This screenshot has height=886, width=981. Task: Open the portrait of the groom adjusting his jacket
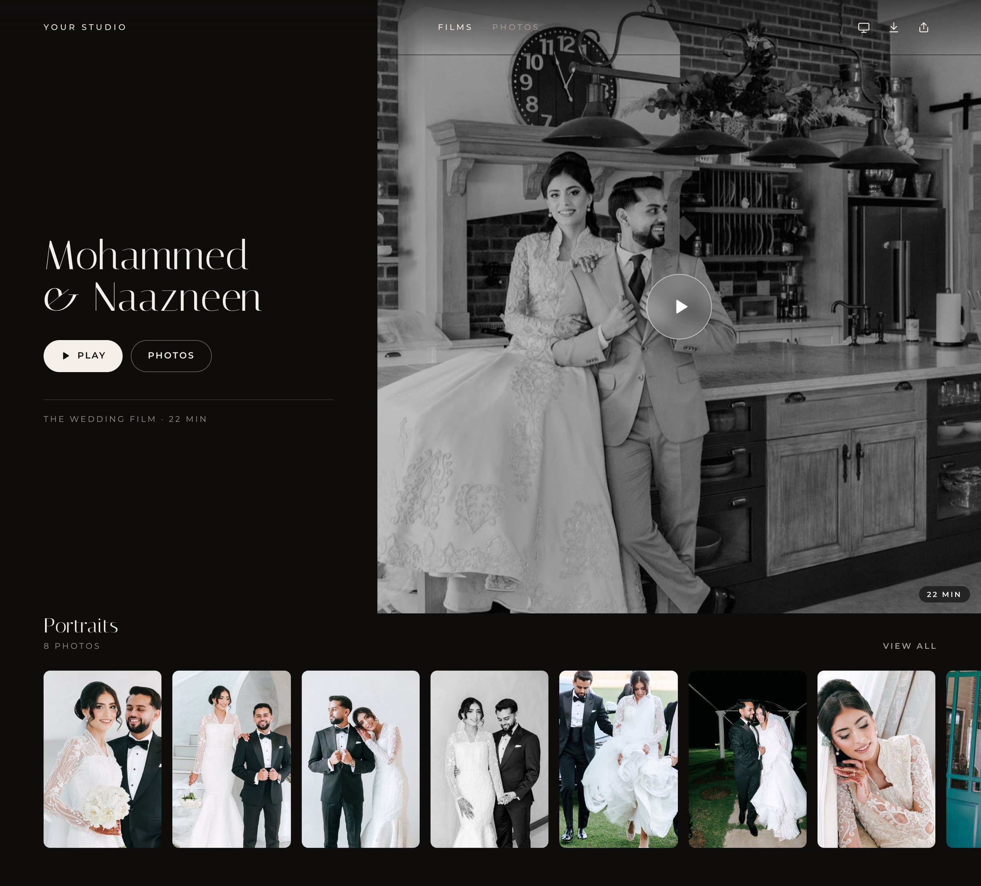360,759
